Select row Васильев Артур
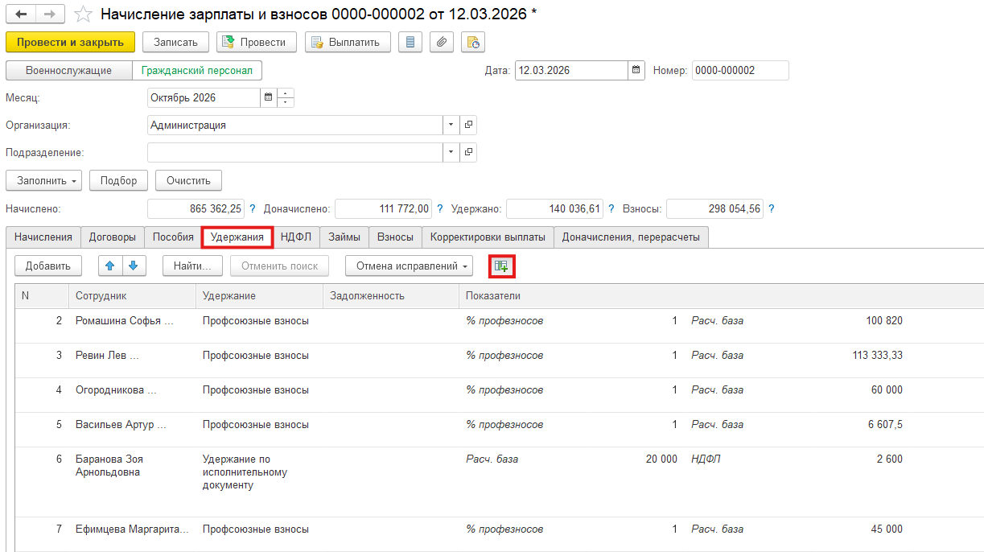The image size is (984, 552). [499, 430]
